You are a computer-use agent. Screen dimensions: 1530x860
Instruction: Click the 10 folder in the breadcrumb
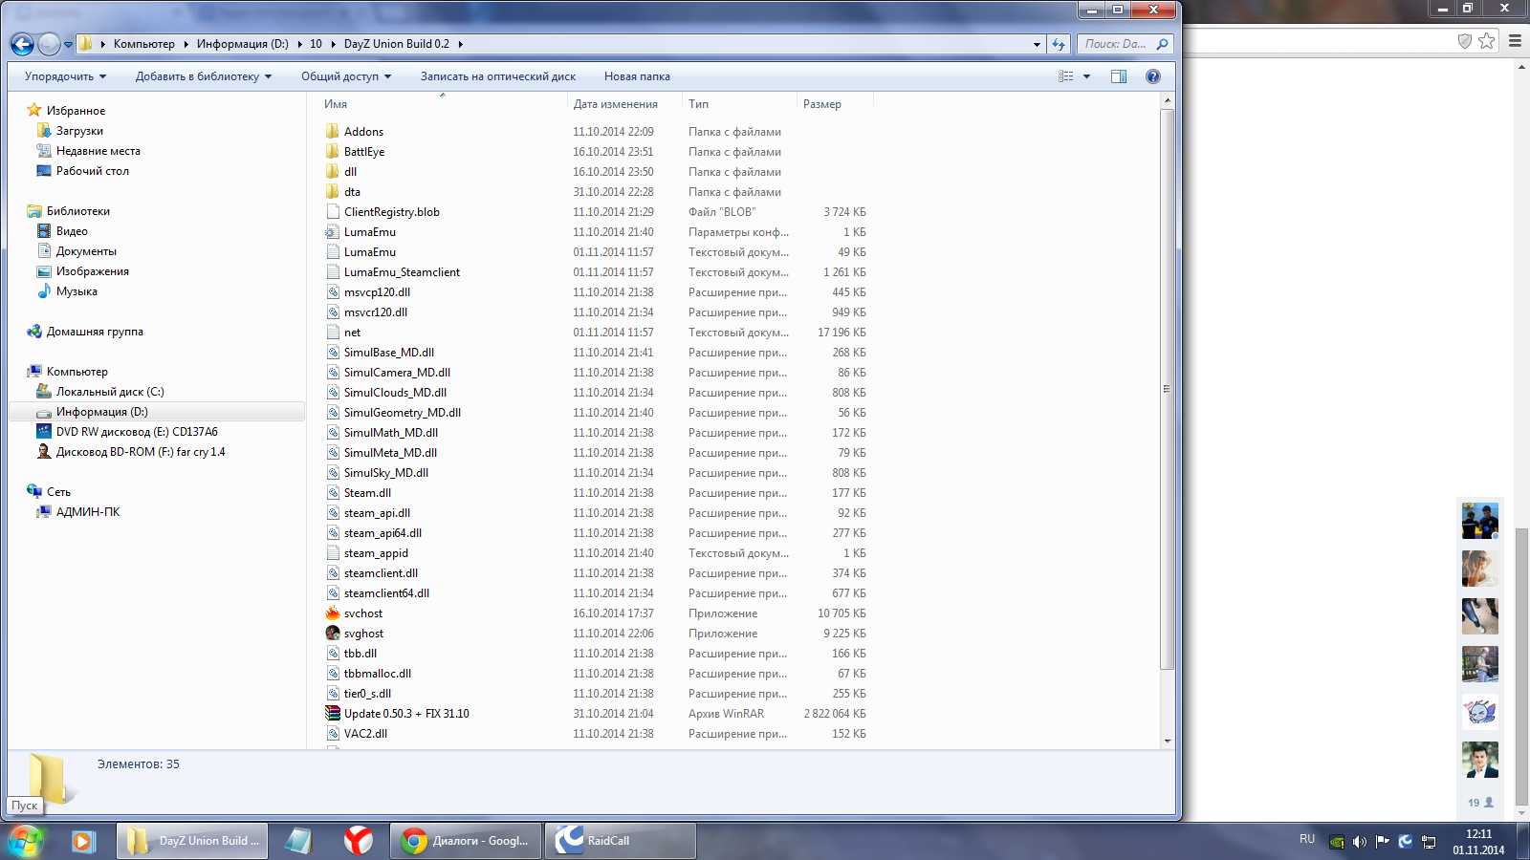point(316,44)
